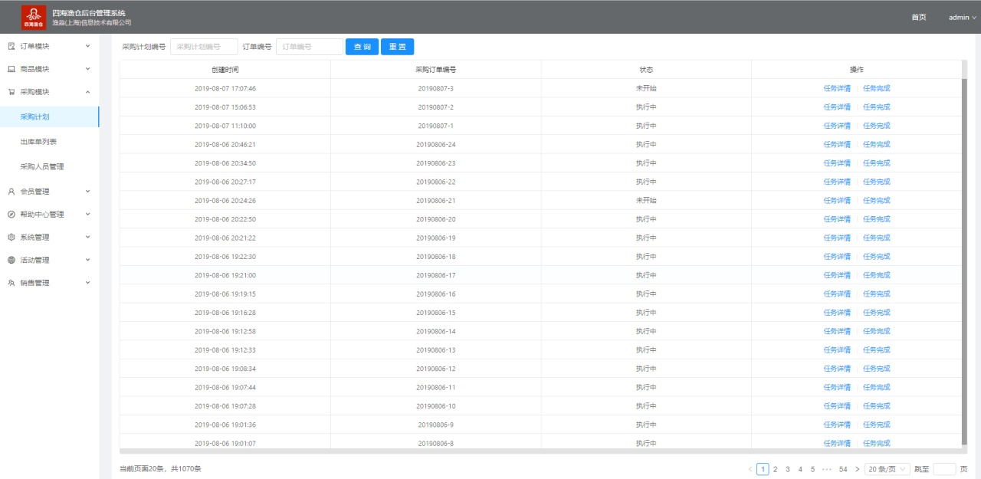981x479 pixels.
Task: Click the 销售管理 team icon
Action: point(11,283)
